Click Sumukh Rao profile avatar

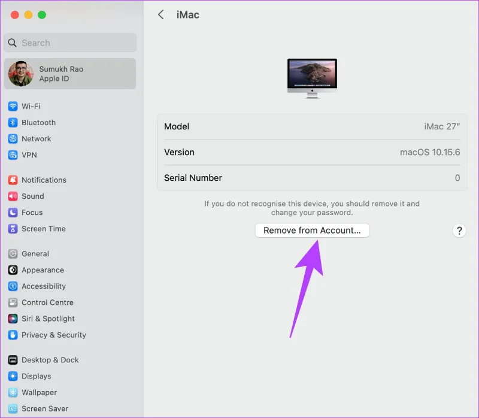click(21, 74)
